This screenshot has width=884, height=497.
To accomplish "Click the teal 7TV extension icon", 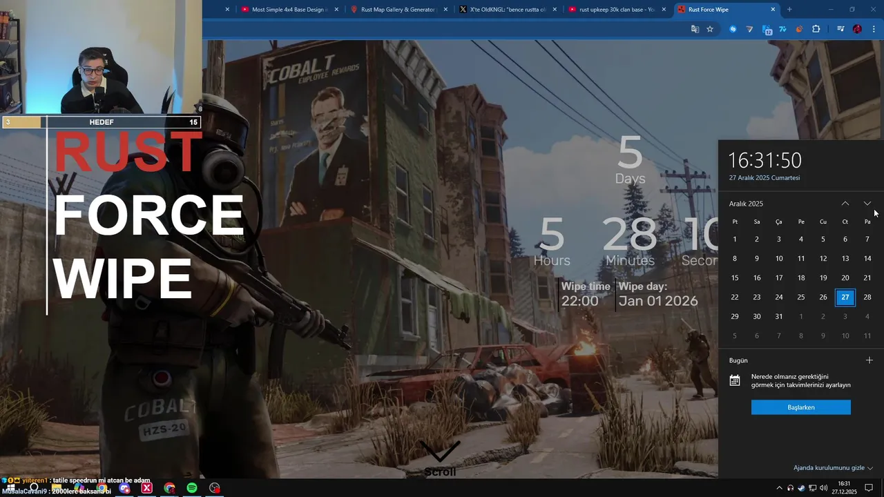I will click(782, 29).
